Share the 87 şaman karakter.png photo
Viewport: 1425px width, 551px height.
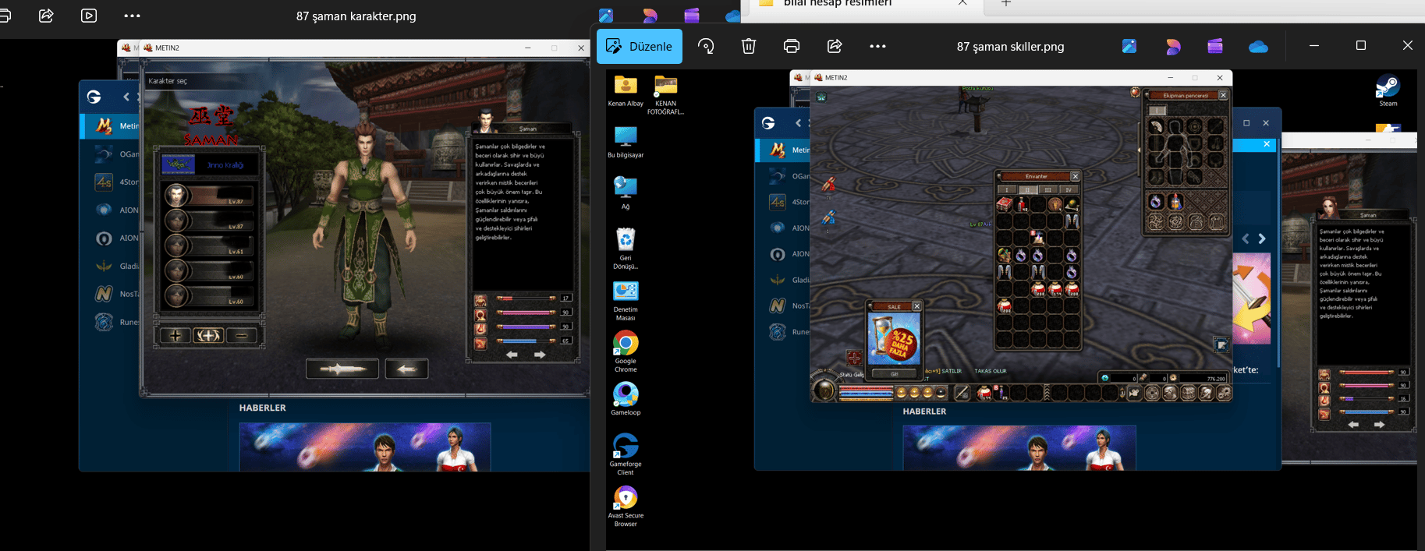[x=46, y=16]
